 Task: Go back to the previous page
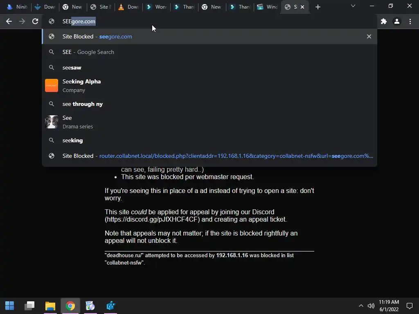pos(9,21)
